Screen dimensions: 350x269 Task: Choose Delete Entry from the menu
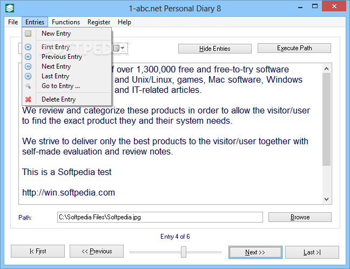coord(67,99)
